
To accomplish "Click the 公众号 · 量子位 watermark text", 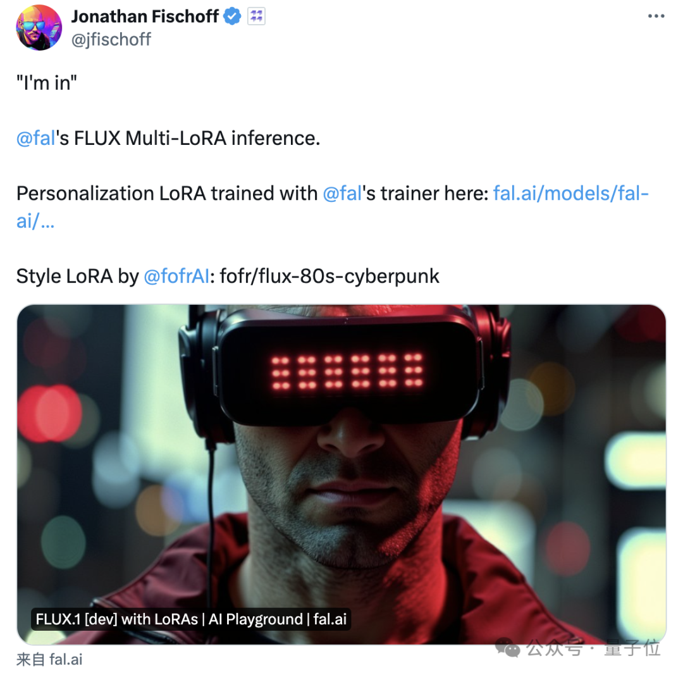I will [x=593, y=648].
